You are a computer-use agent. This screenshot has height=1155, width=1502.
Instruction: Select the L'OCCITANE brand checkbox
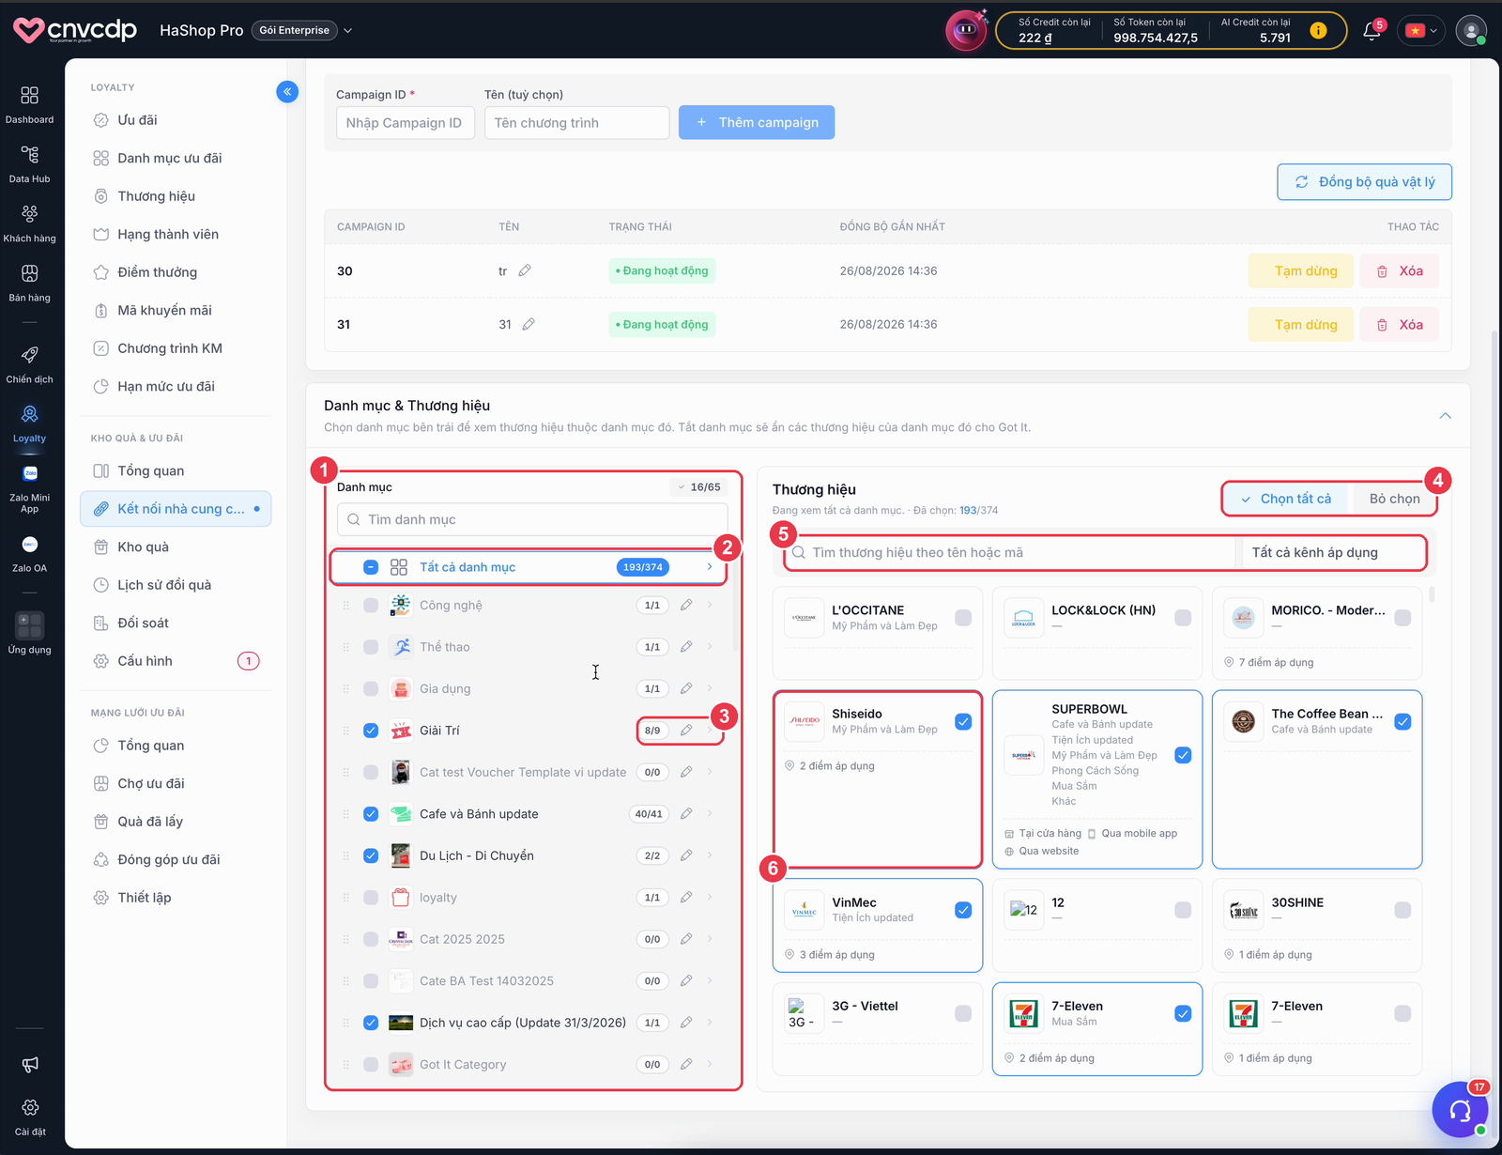tap(963, 617)
